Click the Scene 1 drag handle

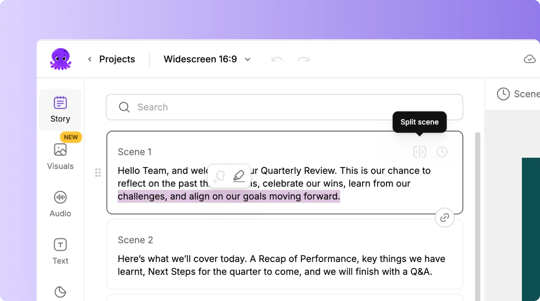click(98, 172)
